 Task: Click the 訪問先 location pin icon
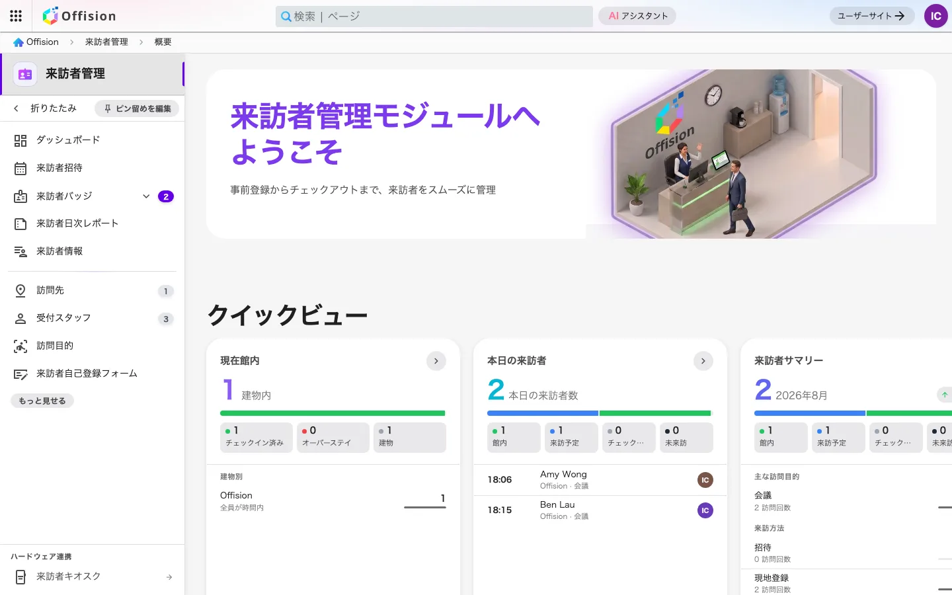(20, 290)
